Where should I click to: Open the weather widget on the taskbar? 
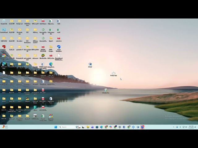[5, 127]
